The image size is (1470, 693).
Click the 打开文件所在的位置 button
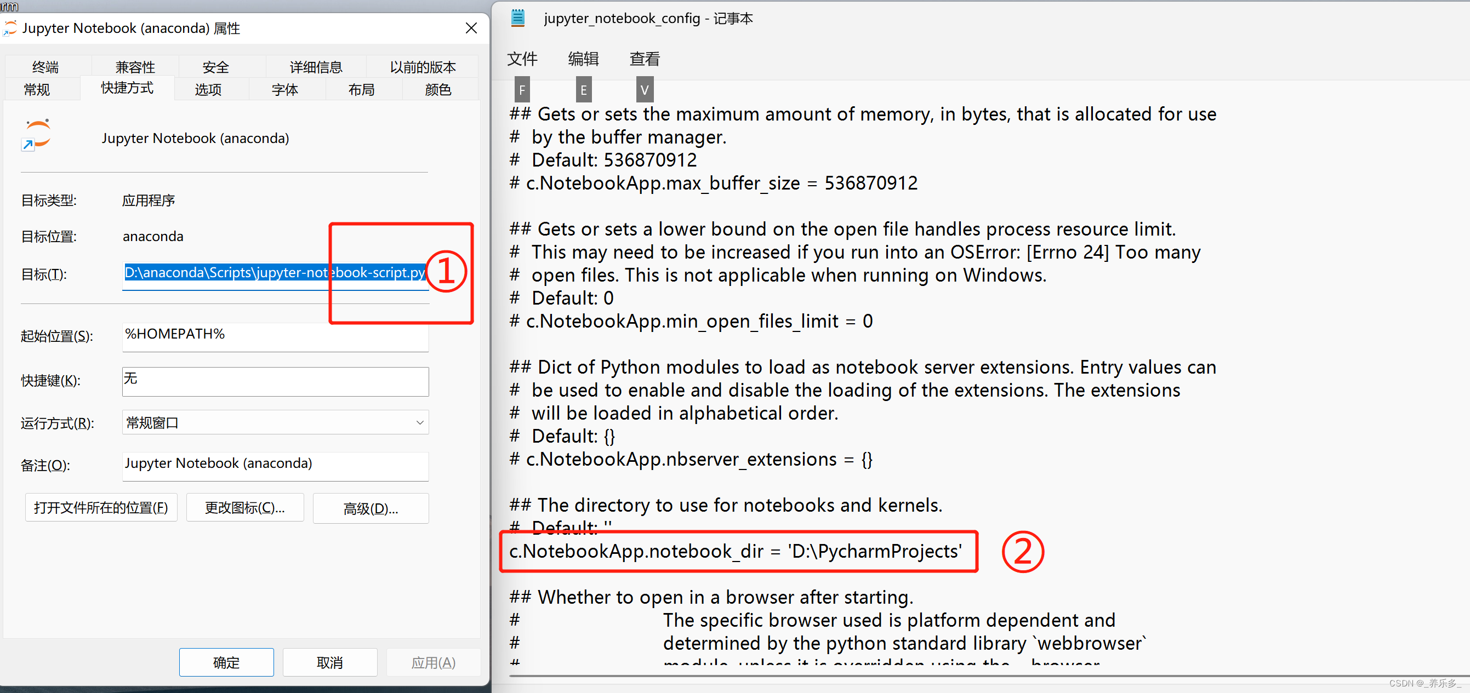[101, 507]
